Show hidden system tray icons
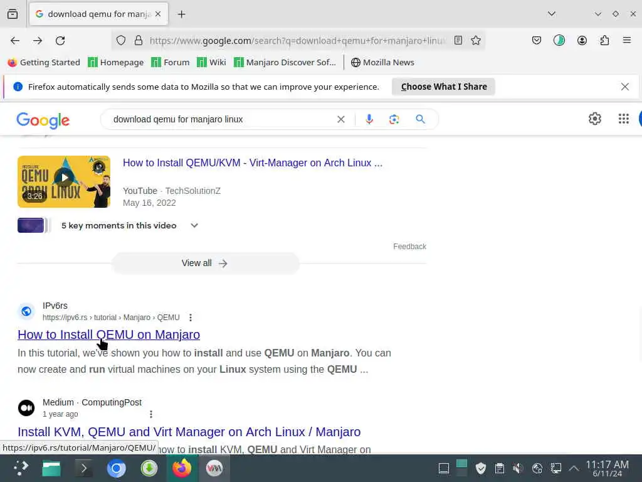 tap(574, 468)
